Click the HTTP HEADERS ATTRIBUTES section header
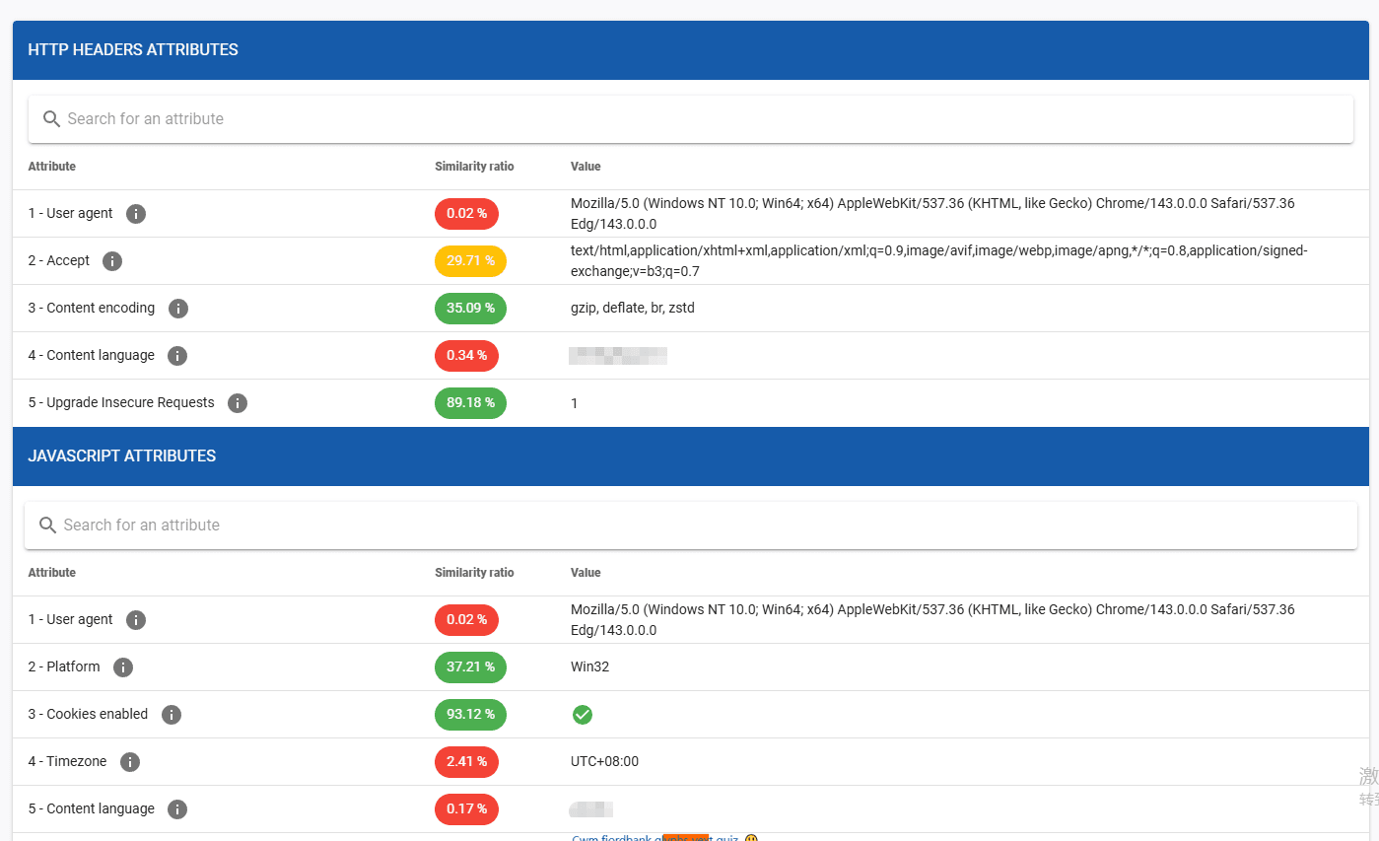Image resolution: width=1379 pixels, height=841 pixels. [133, 50]
